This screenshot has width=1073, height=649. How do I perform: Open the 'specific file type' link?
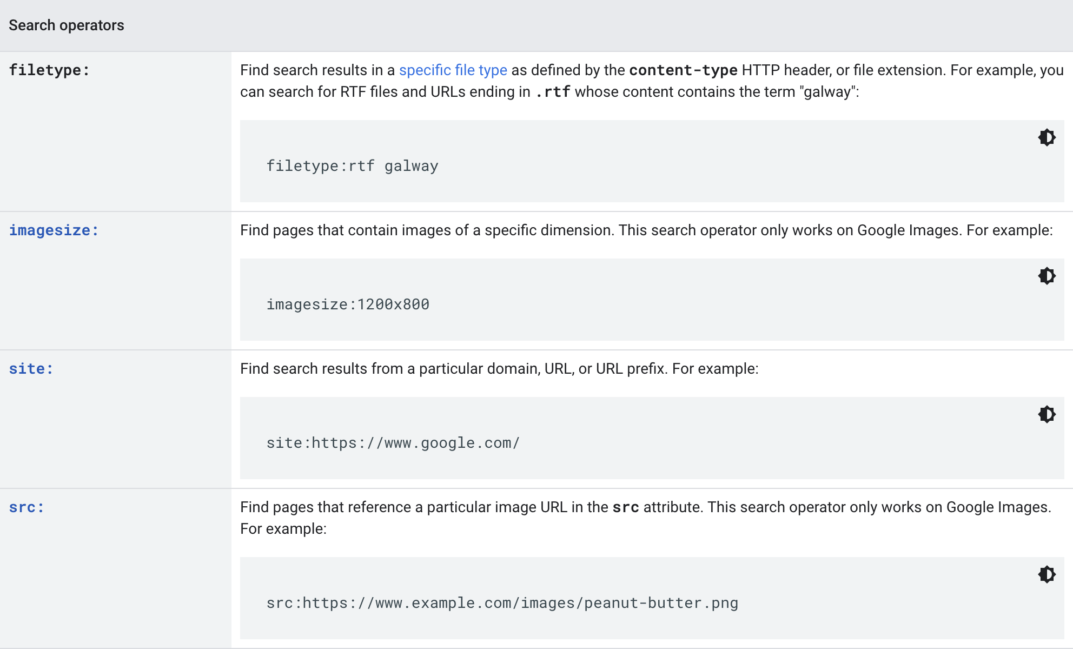[453, 70]
